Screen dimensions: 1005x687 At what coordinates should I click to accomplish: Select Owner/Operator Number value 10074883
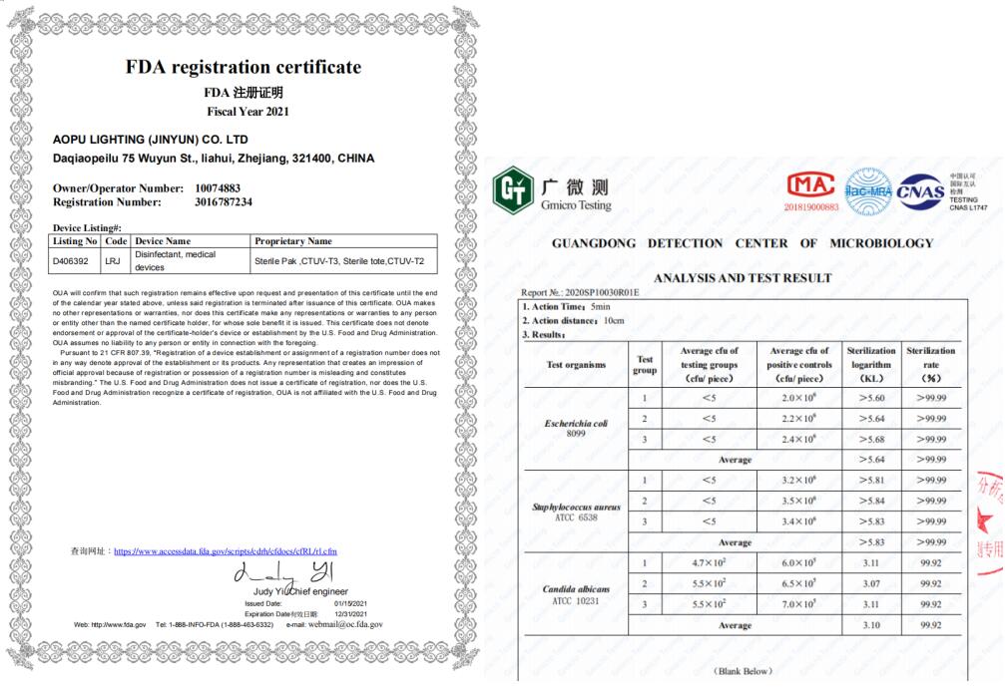(x=218, y=188)
